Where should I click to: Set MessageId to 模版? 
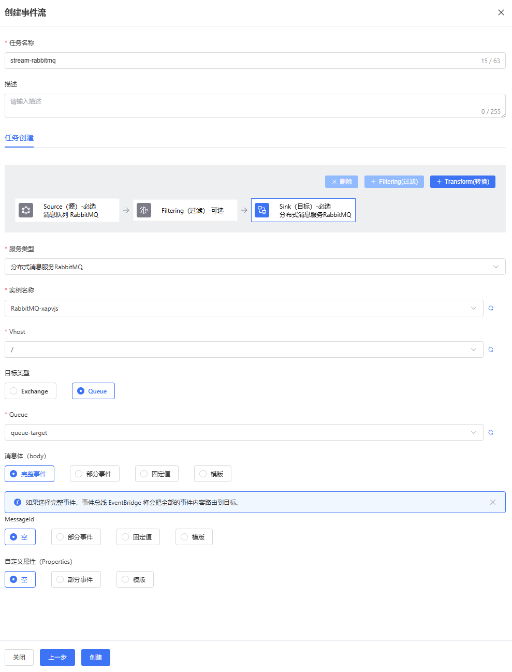(x=194, y=537)
